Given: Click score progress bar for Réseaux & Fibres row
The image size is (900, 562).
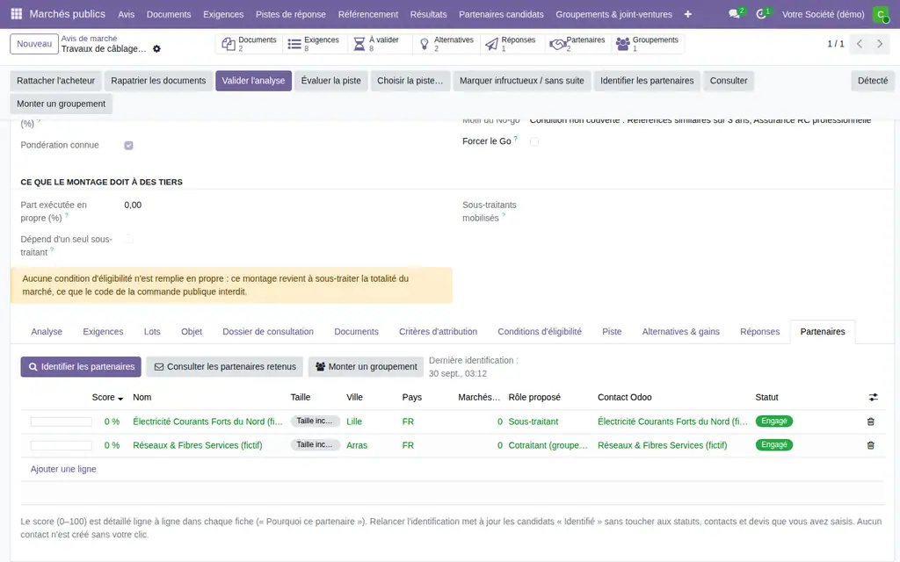Looking at the screenshot, I should click(61, 445).
